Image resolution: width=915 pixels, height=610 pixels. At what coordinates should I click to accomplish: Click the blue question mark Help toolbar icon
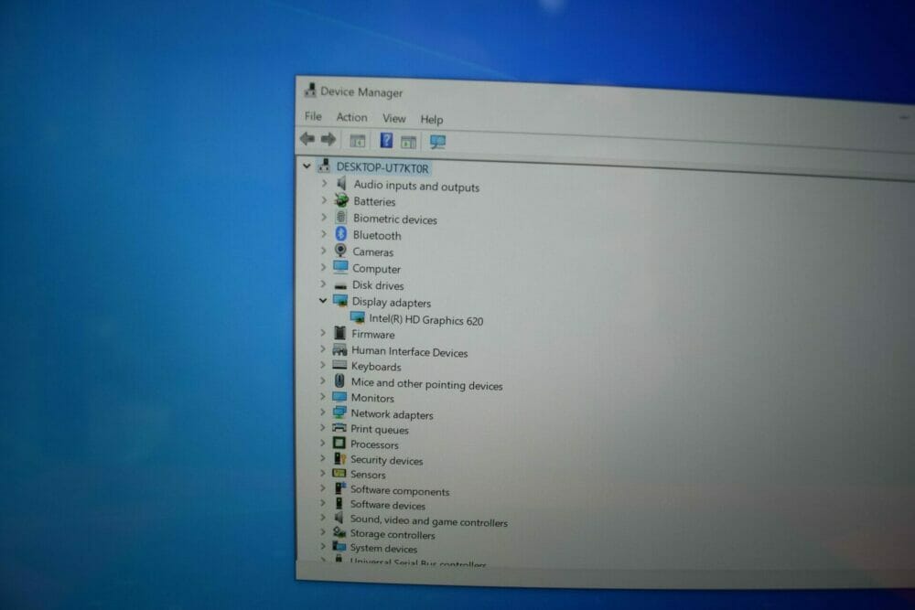386,140
